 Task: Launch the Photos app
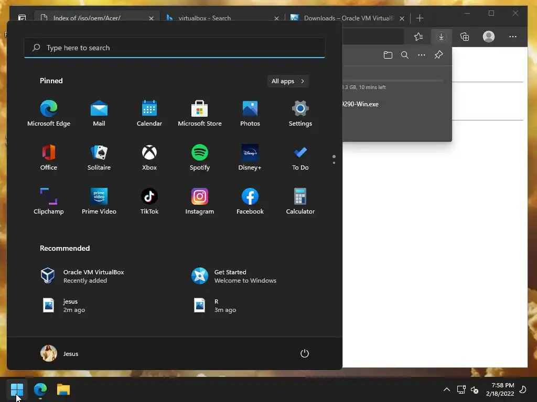(250, 114)
